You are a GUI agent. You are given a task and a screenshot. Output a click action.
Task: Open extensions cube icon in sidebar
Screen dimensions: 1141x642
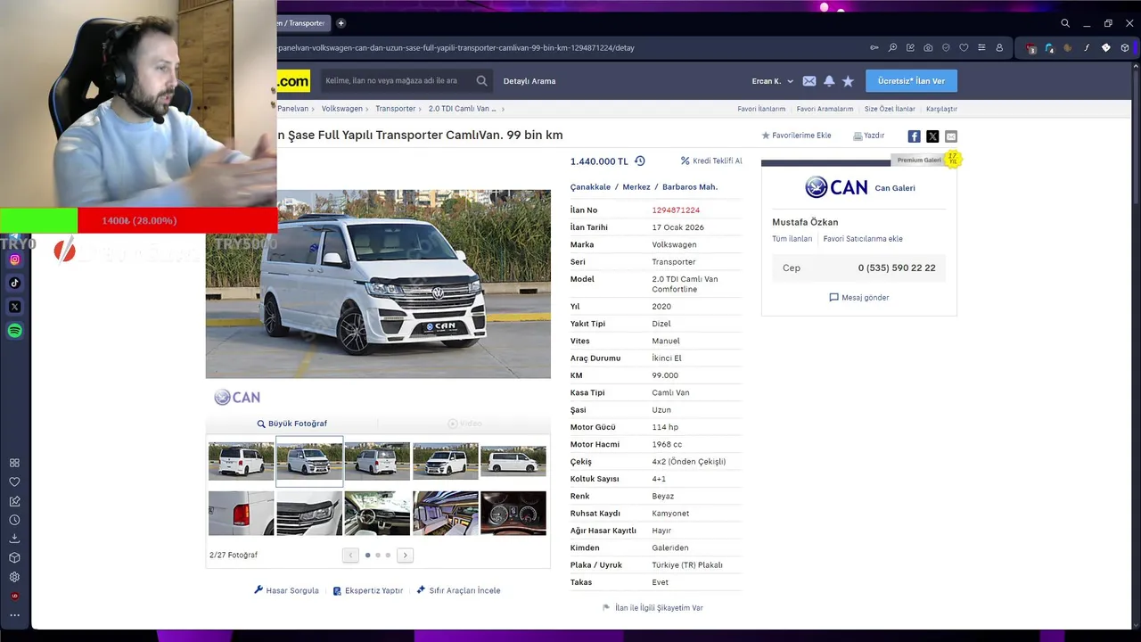(14, 558)
